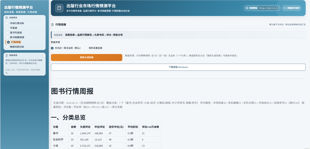The height and width of the screenshot is (149, 310).
Task: Choose 当当近一周全品类（默认）data source
Action: 66,48
